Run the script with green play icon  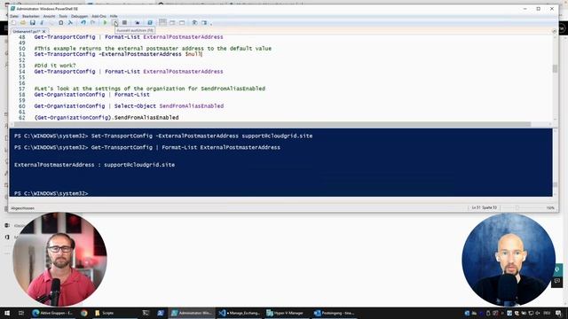point(105,23)
